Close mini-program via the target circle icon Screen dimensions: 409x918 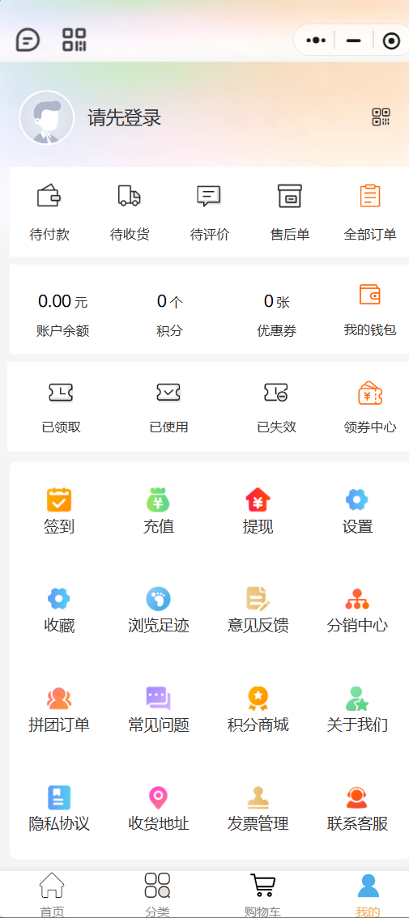pos(391,40)
